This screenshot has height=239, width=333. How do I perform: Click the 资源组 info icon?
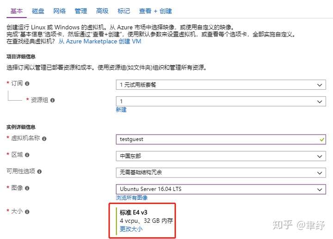coord(52,100)
